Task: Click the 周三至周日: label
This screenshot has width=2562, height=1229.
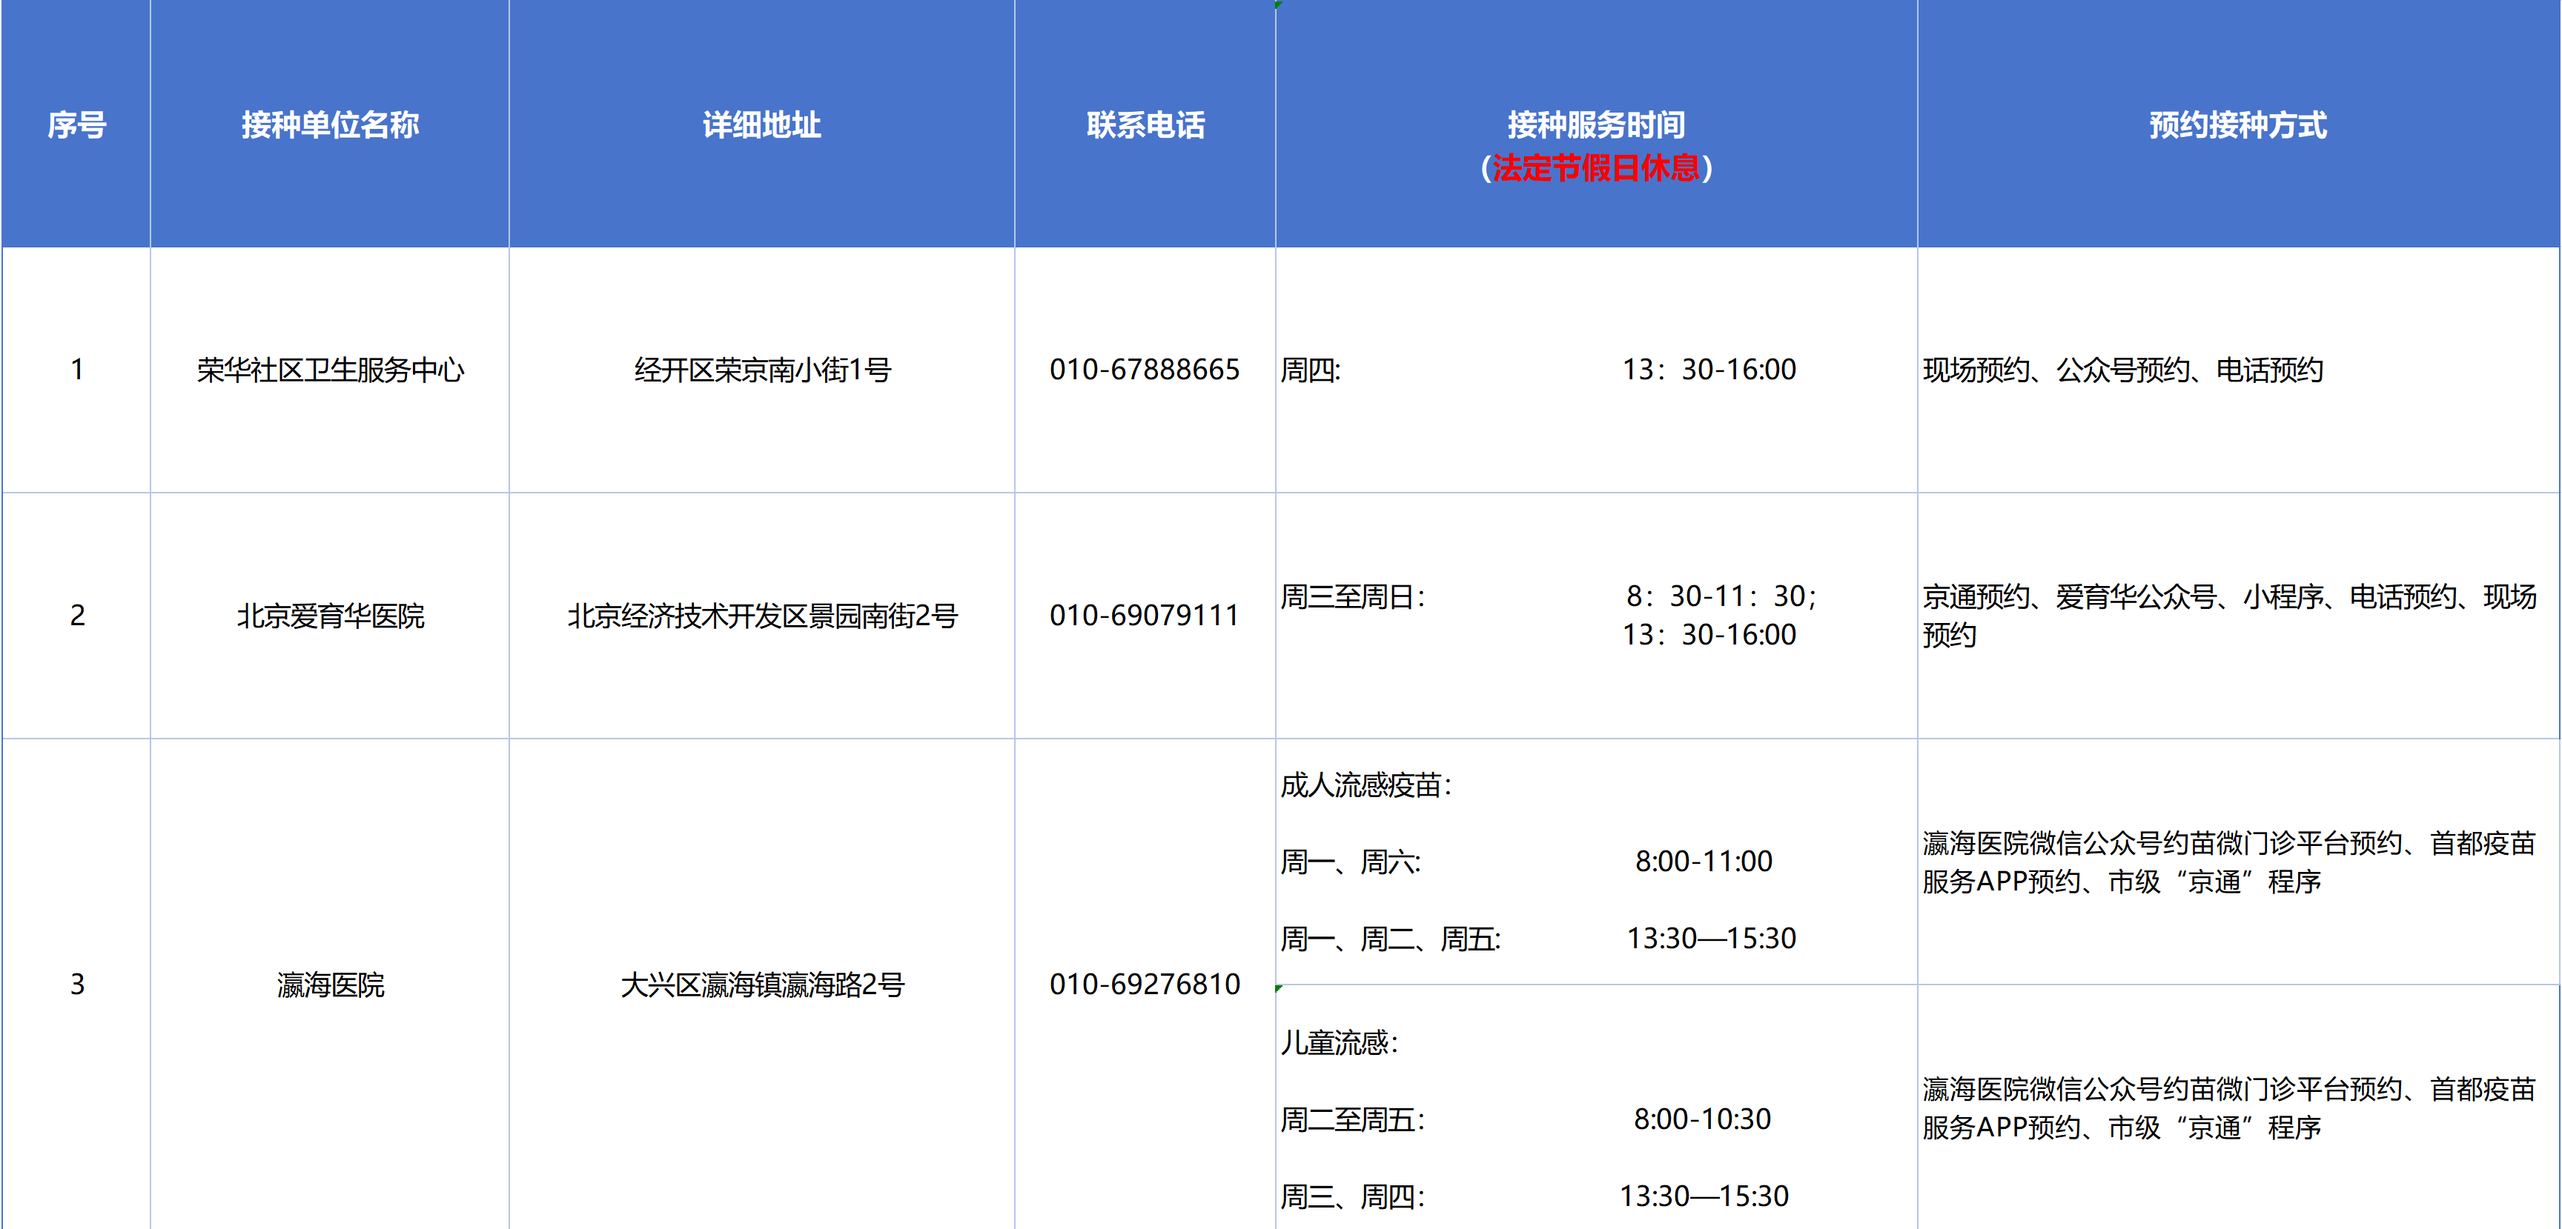Action: tap(1353, 596)
